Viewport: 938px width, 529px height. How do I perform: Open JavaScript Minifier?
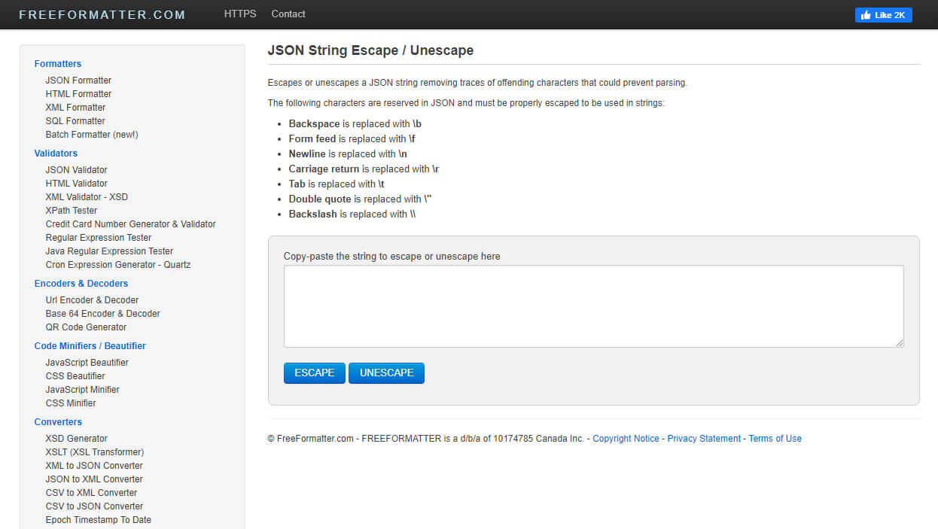[x=82, y=390]
